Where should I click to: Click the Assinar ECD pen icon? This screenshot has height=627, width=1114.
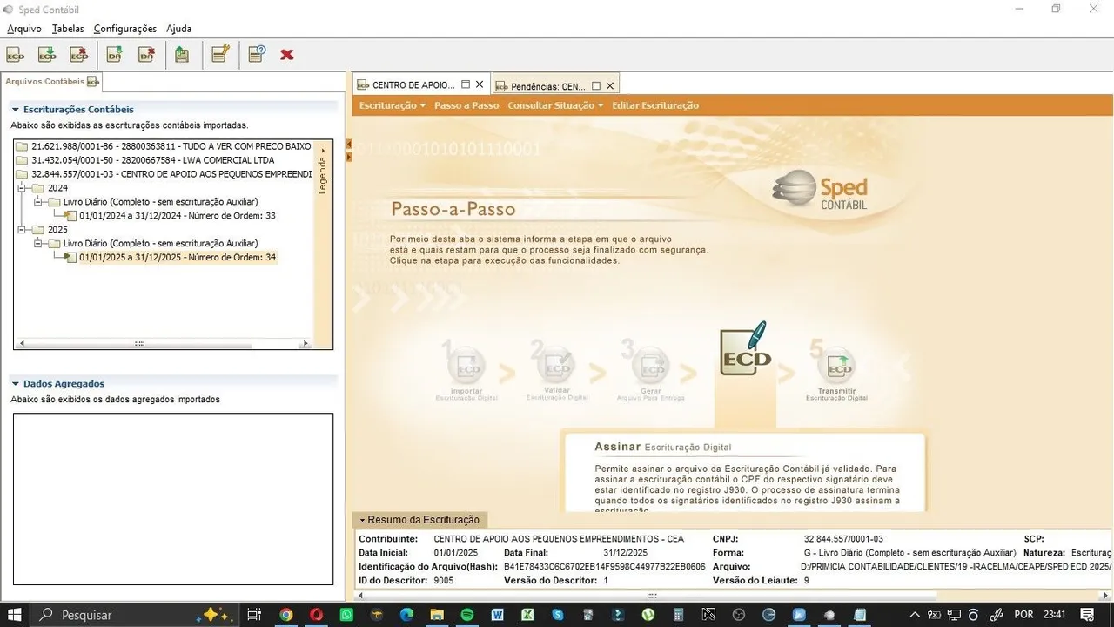pos(746,348)
